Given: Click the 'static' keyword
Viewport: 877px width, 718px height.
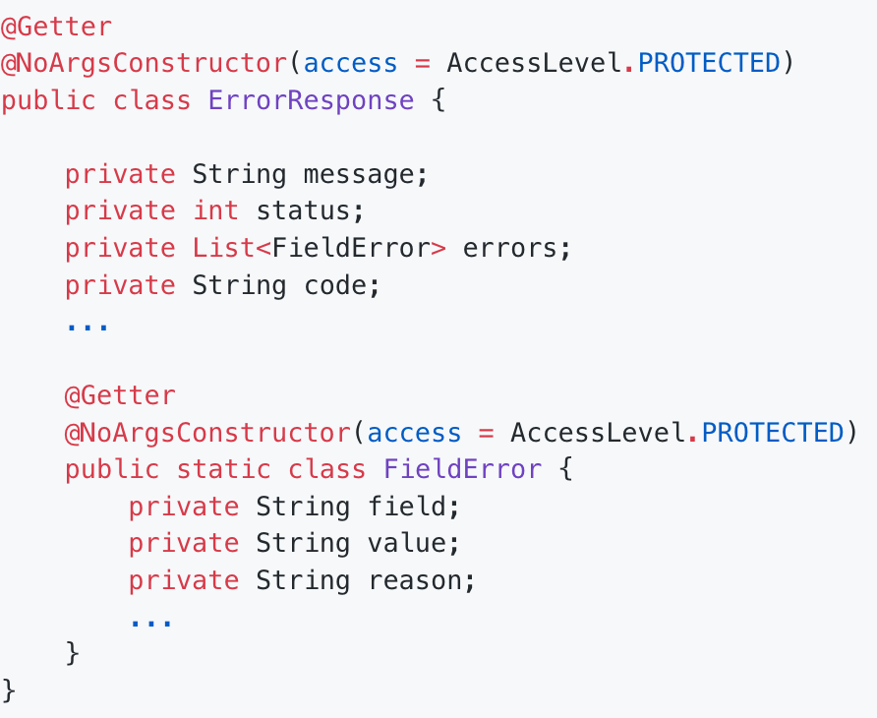Looking at the screenshot, I should (224, 469).
